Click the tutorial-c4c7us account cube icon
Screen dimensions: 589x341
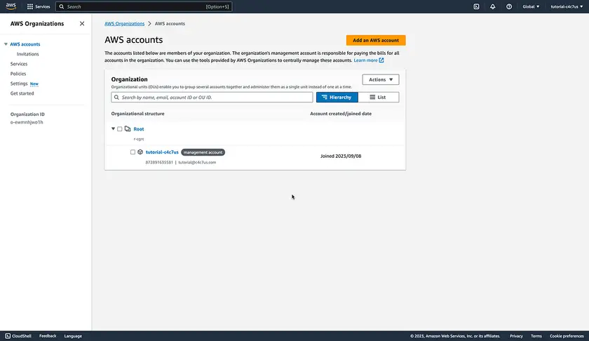point(140,152)
